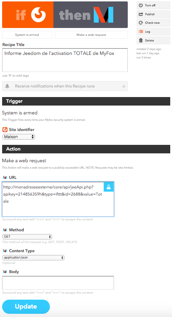The image size is (172, 317).
Task: Click inside the Recipe Title text box
Action: [65, 60]
